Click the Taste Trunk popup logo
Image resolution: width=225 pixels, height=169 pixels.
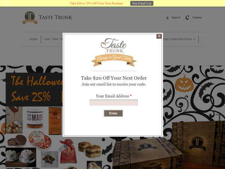click(x=114, y=46)
